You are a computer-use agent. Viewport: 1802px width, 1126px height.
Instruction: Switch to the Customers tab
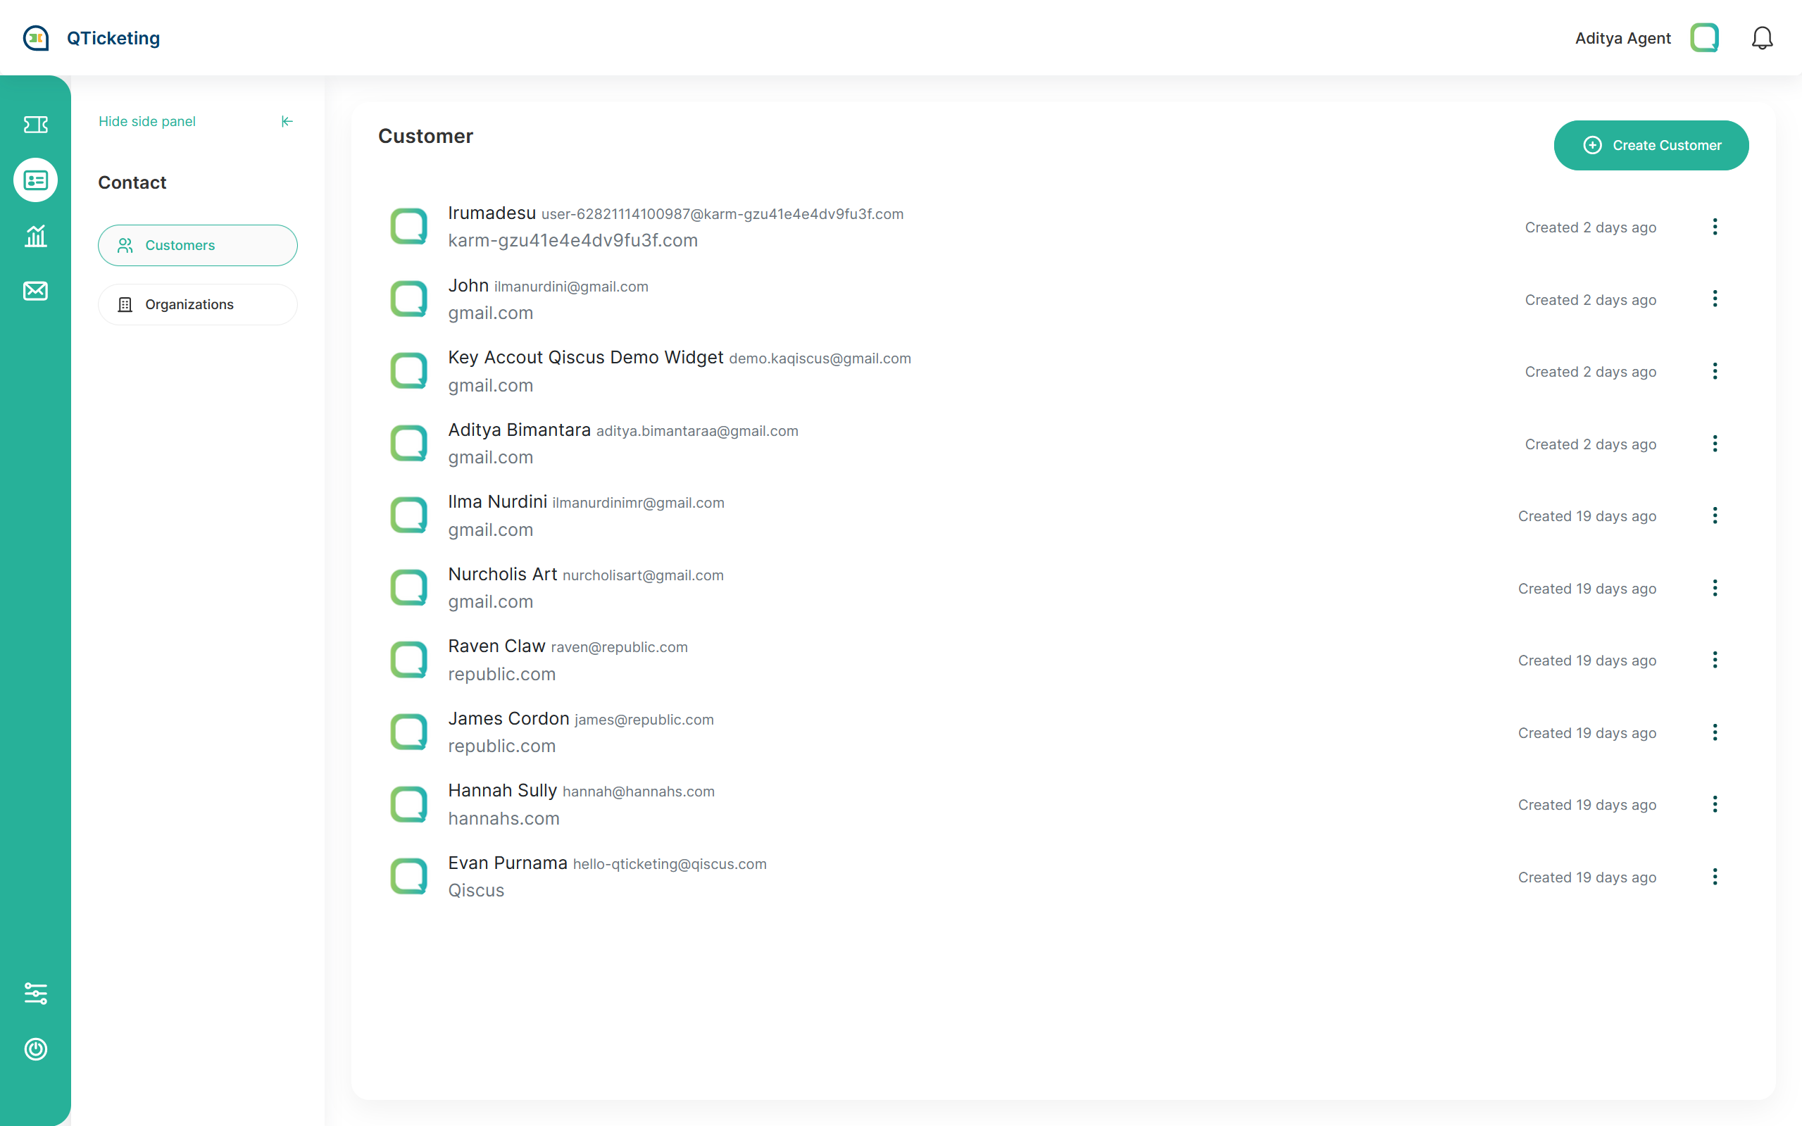197,245
